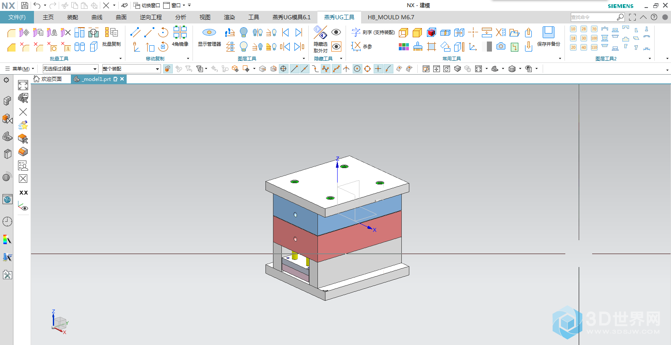Open the color palette grid icon
This screenshot has height=345, width=671.
point(403,47)
